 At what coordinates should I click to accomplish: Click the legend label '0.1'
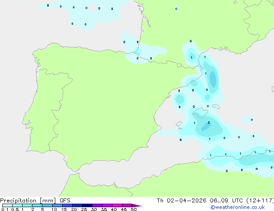(x=5, y=209)
